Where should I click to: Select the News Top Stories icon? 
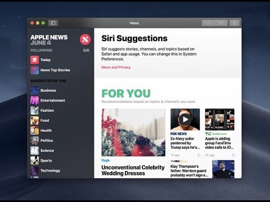coord(34,70)
